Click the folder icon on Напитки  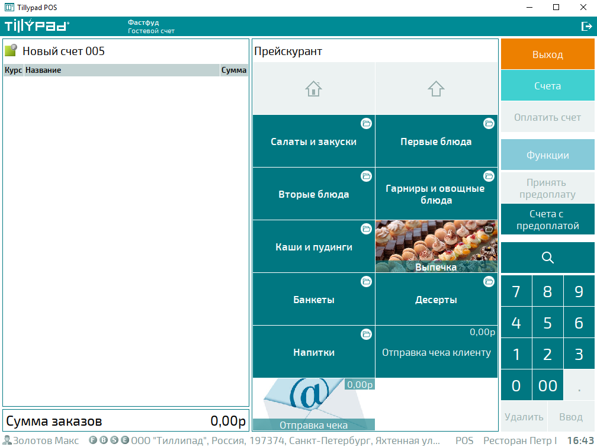(x=366, y=335)
